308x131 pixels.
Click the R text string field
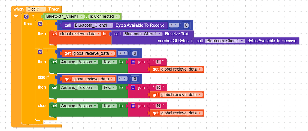[x=158, y=87]
